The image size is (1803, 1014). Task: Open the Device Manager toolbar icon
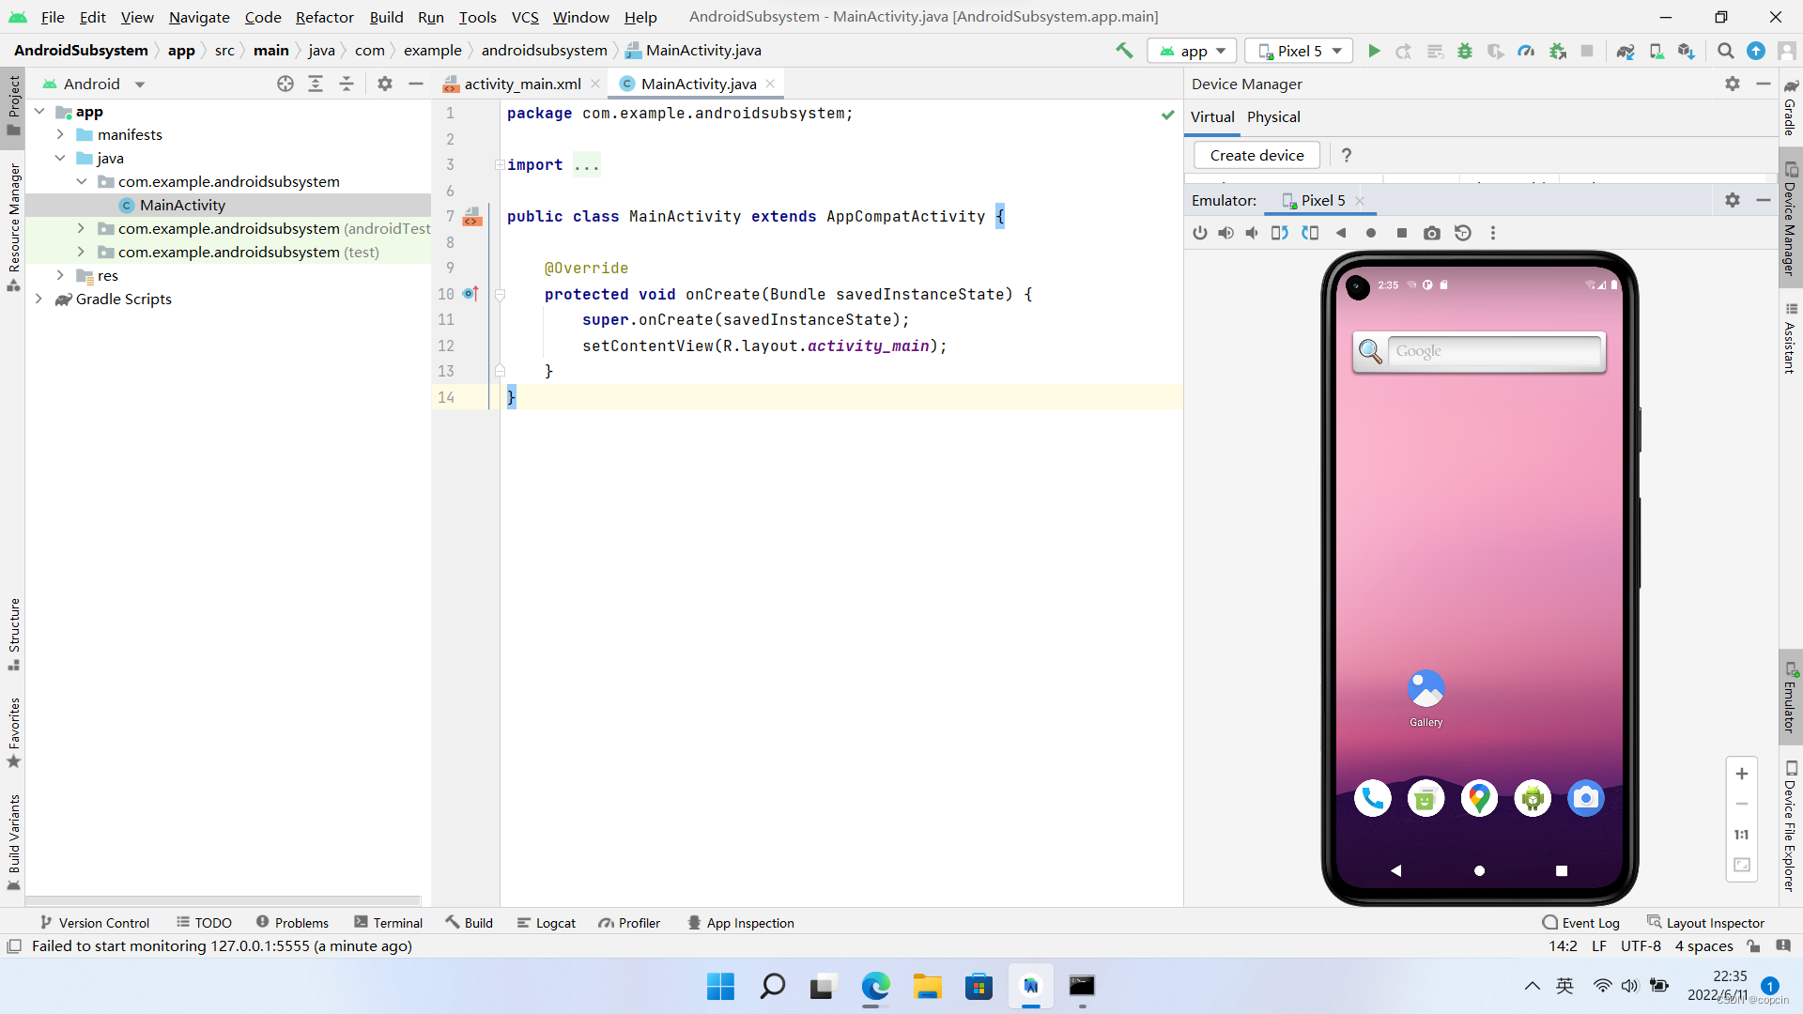pyautogui.click(x=1657, y=51)
